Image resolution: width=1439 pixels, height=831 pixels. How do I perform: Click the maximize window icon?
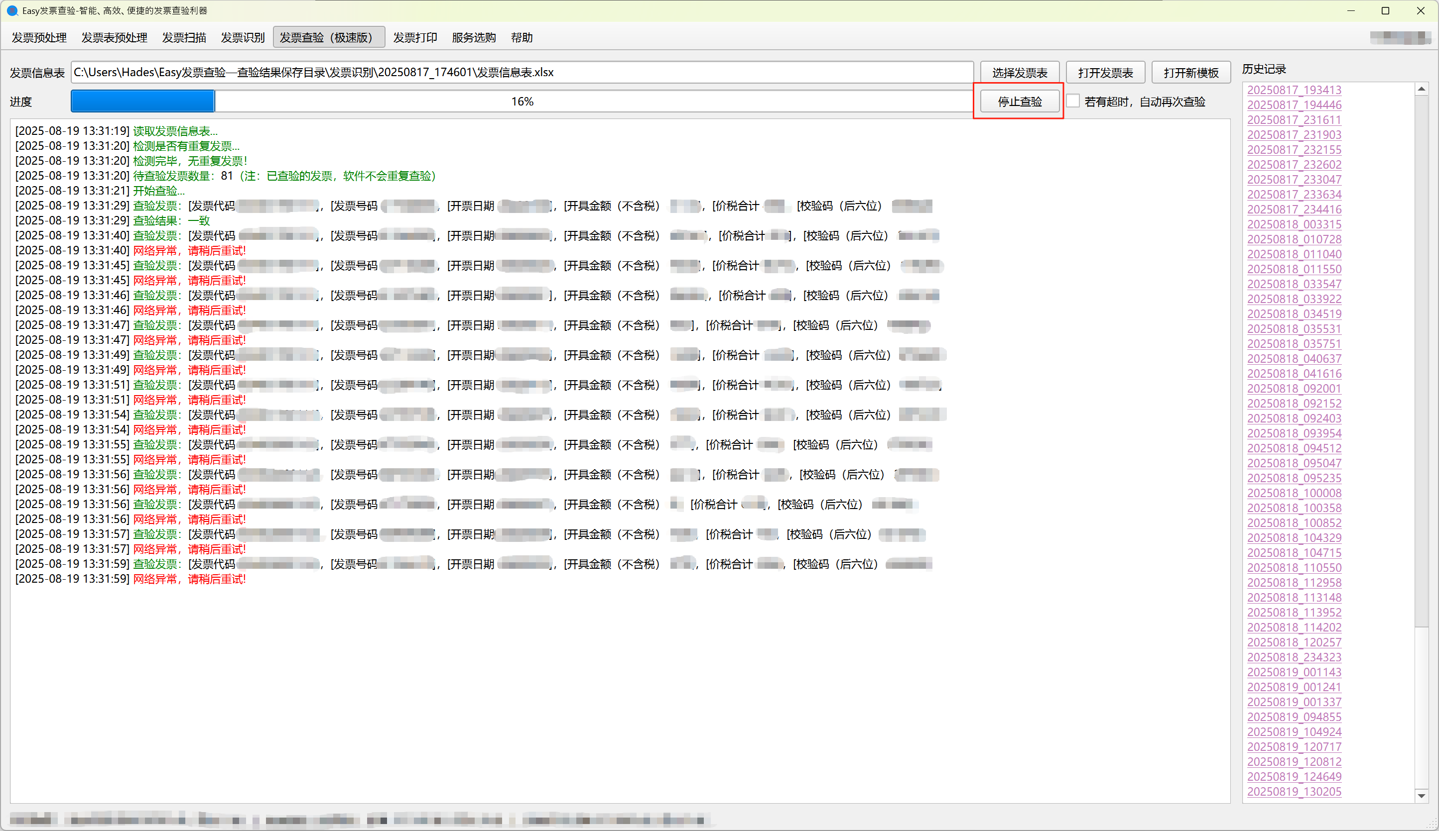tap(1385, 11)
